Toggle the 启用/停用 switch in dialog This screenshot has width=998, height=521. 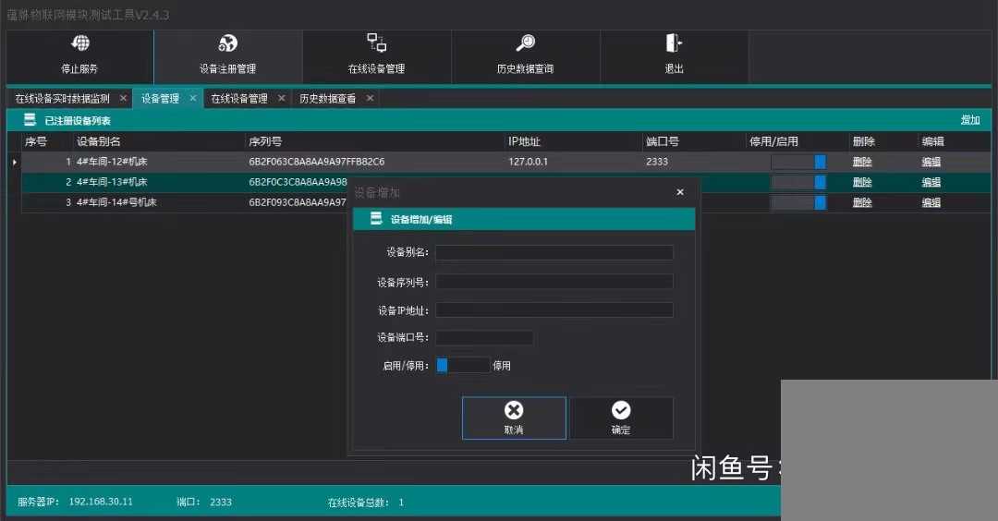[463, 365]
